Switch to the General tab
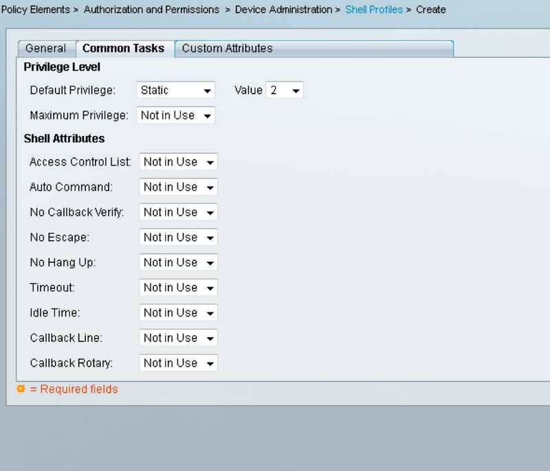550x471 pixels. click(46, 48)
